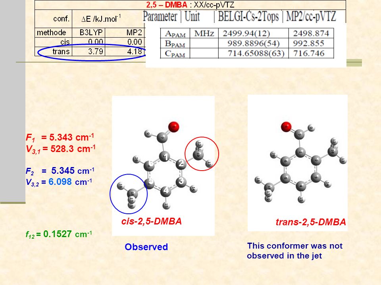Select the 'F1 = 5.343 cm-1' line

[x=60, y=137]
